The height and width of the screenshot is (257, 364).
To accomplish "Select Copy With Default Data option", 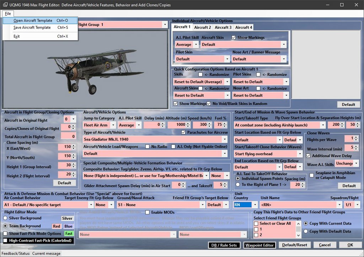I will pyautogui.click(x=306, y=231).
